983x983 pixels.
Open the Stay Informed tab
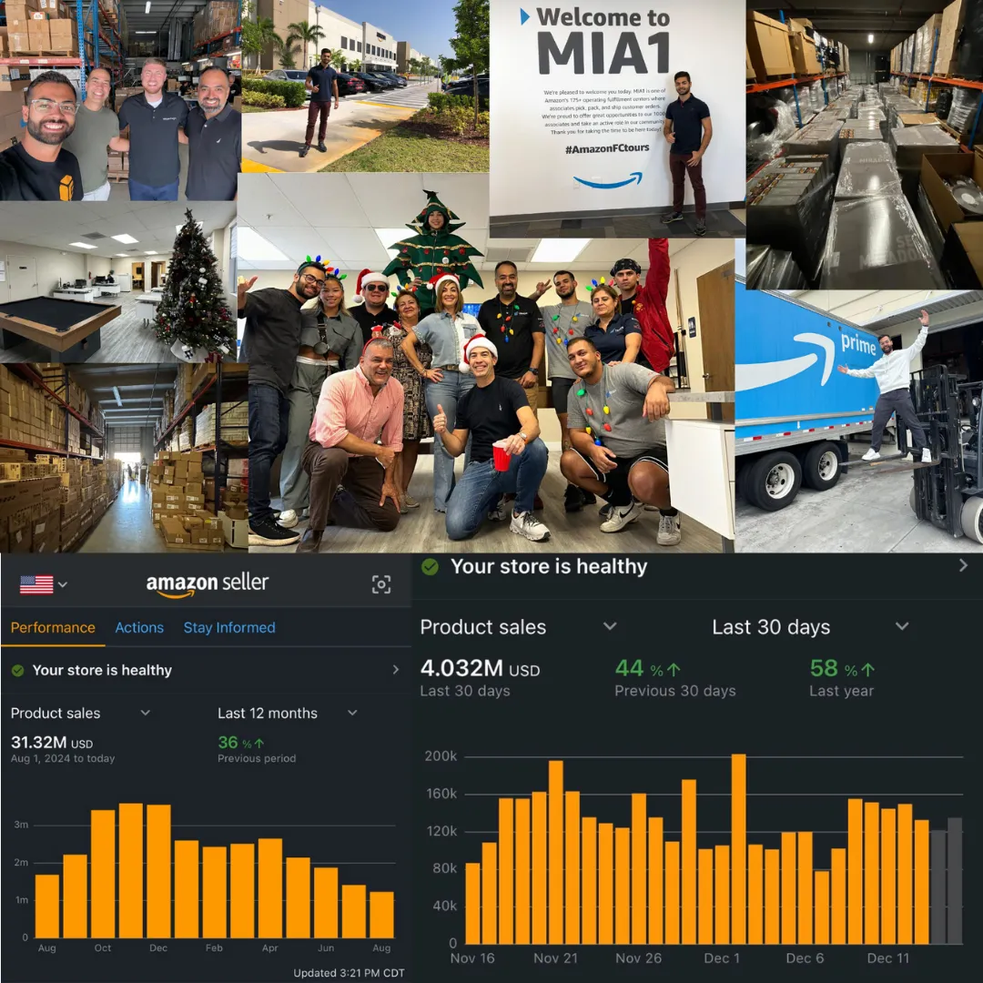[x=229, y=627]
